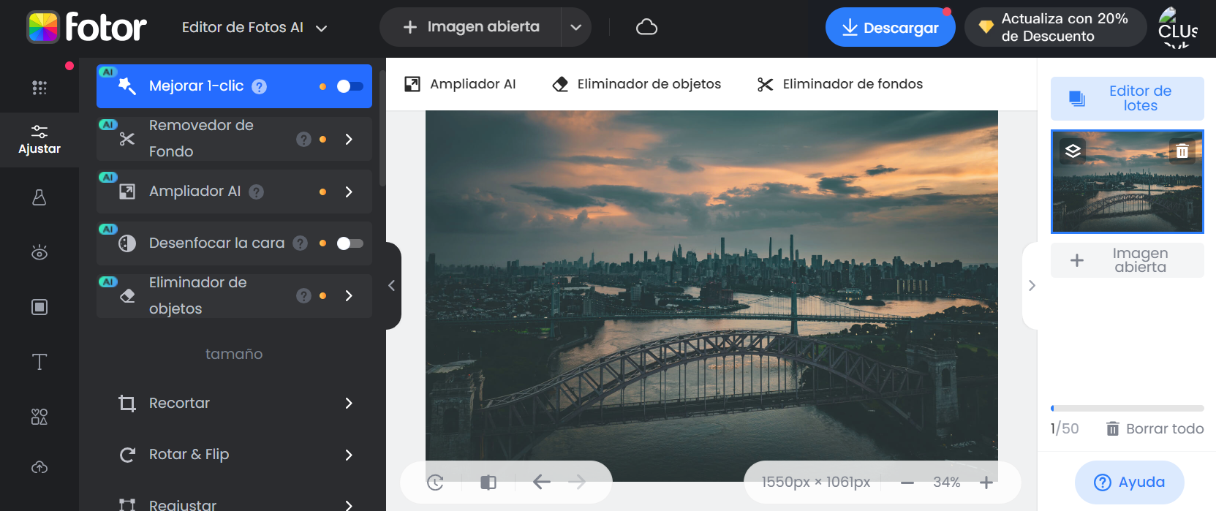Open help for Eliminador de objetos
The image size is (1216, 511).
[303, 295]
